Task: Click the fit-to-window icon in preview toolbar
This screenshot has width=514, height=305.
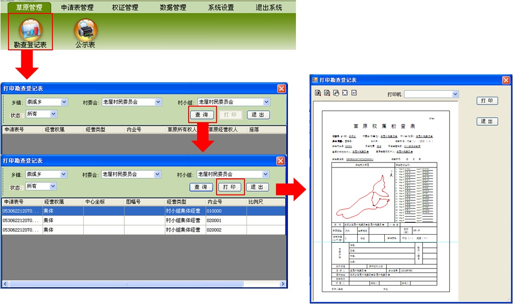Action: tap(345, 93)
